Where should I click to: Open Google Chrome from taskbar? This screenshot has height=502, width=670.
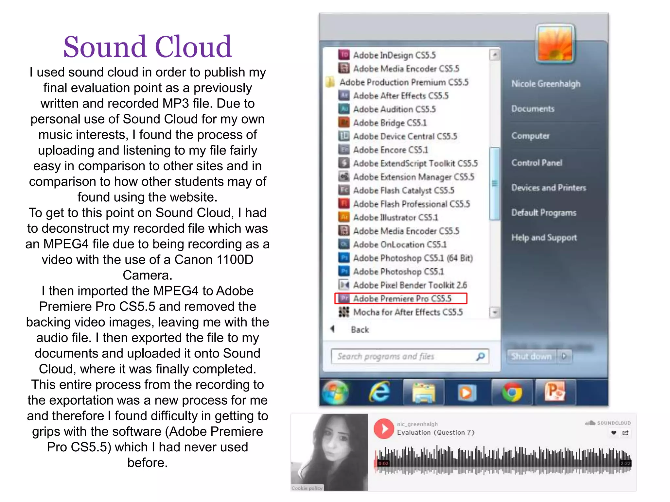(x=512, y=392)
